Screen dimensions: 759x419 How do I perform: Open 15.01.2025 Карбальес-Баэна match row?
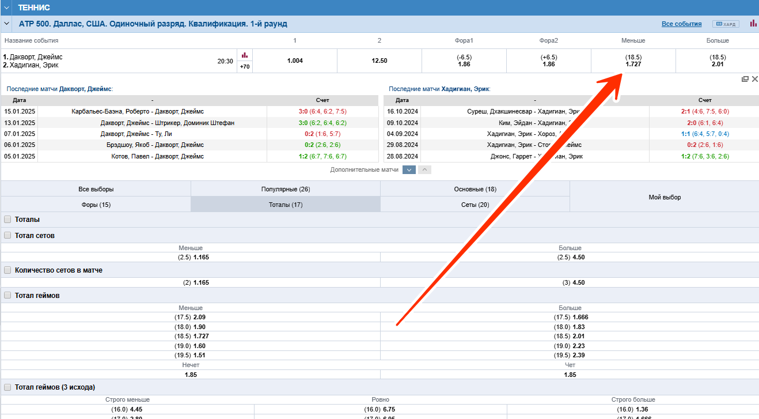point(190,111)
